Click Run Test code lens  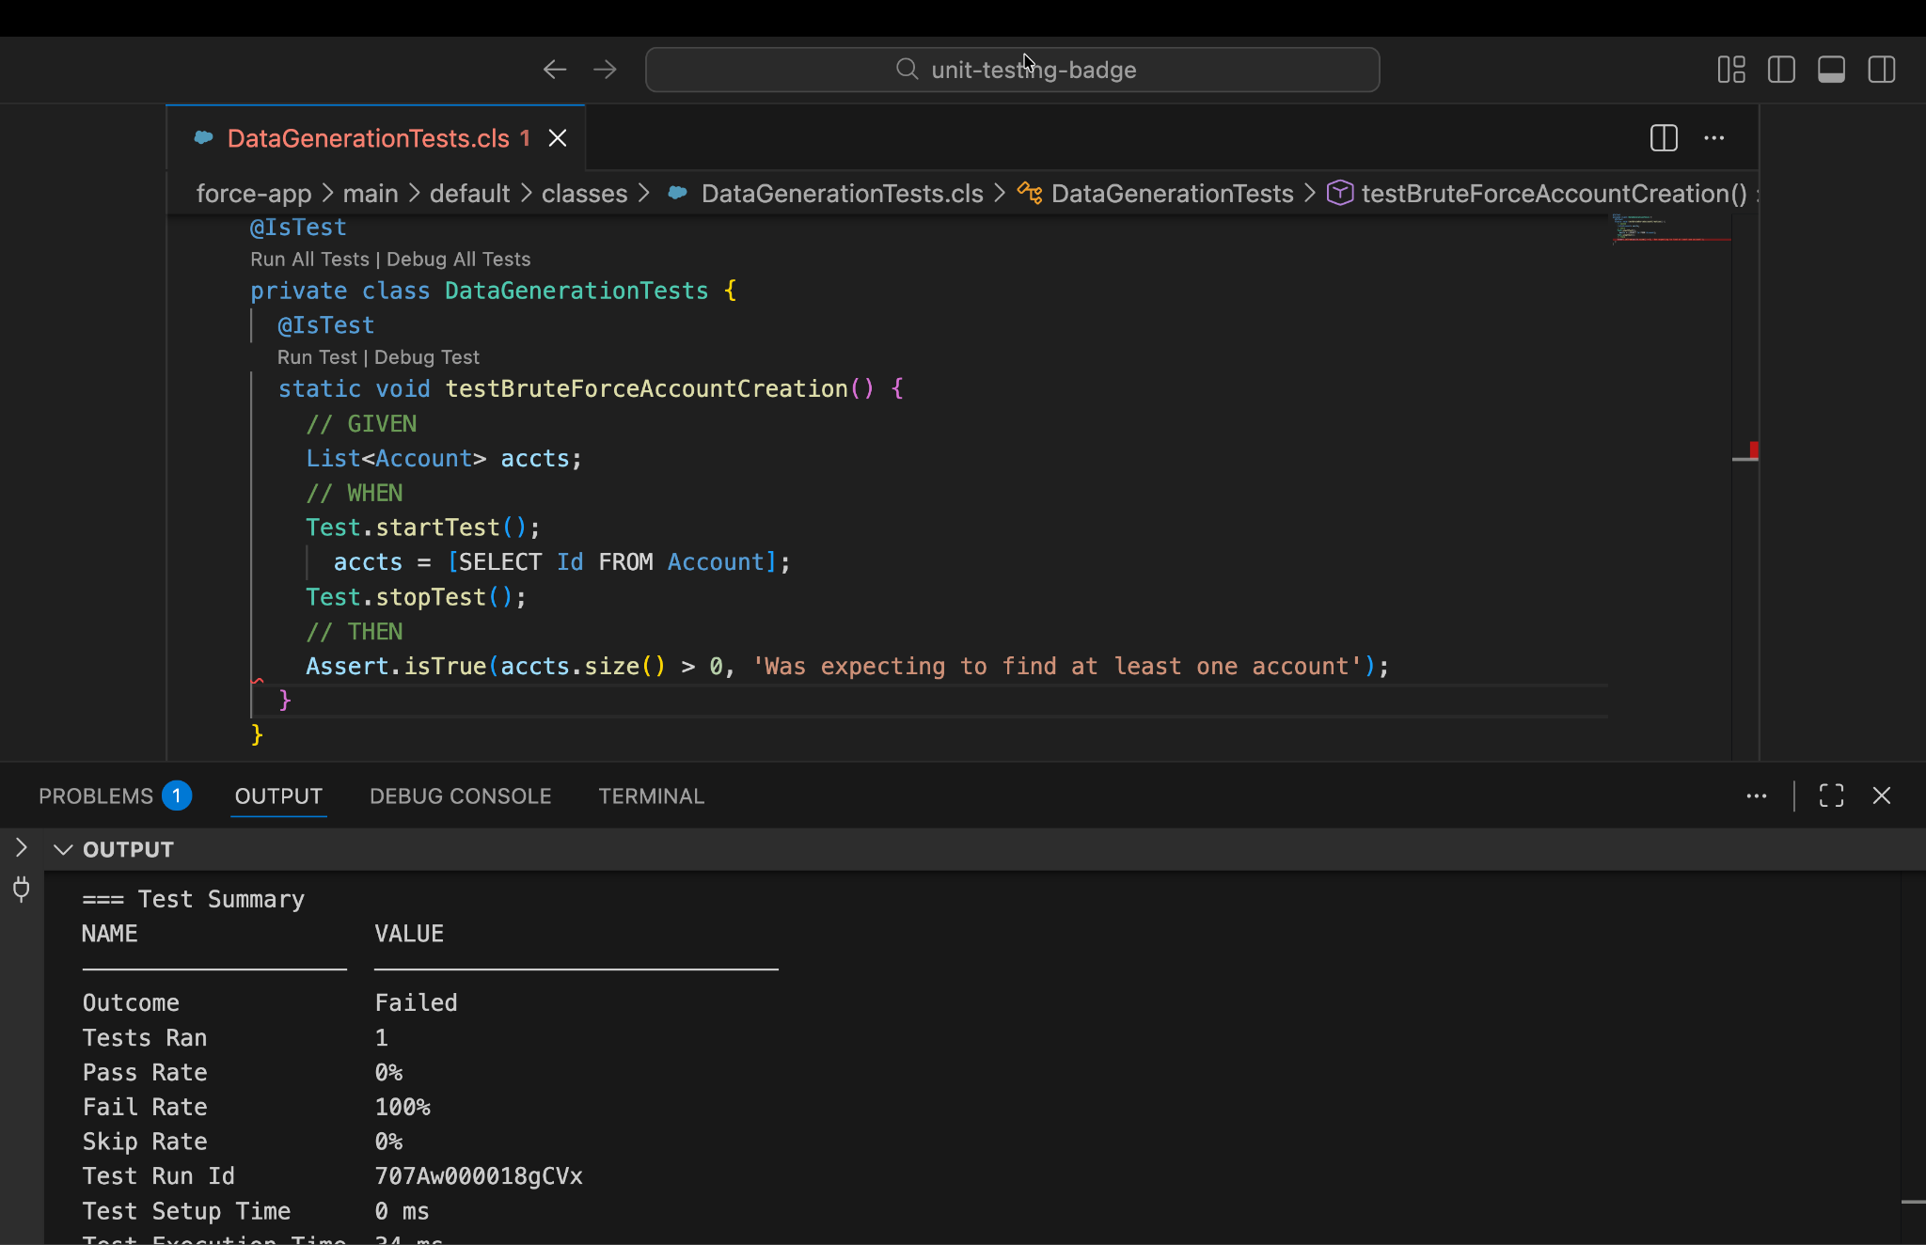click(x=317, y=357)
